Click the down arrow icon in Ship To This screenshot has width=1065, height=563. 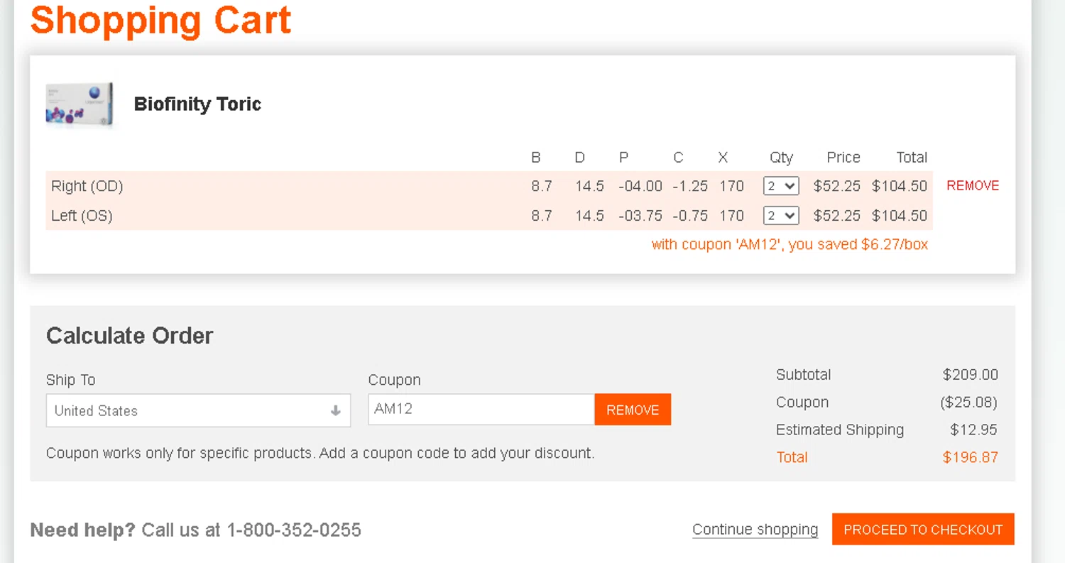tap(336, 410)
